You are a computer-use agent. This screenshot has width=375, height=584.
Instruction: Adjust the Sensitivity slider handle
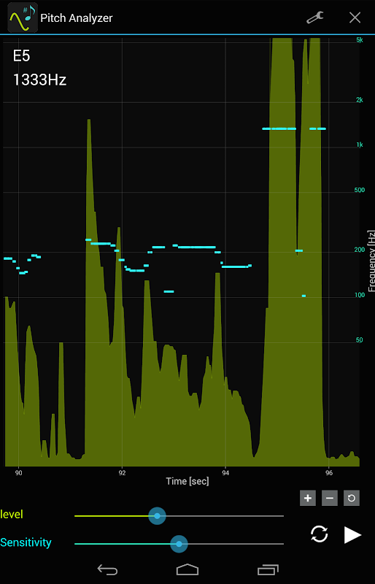click(x=179, y=544)
